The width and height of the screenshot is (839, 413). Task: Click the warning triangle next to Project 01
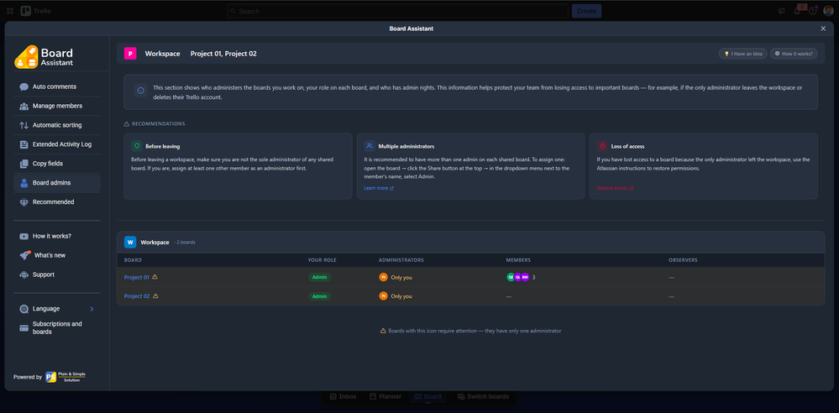(155, 277)
